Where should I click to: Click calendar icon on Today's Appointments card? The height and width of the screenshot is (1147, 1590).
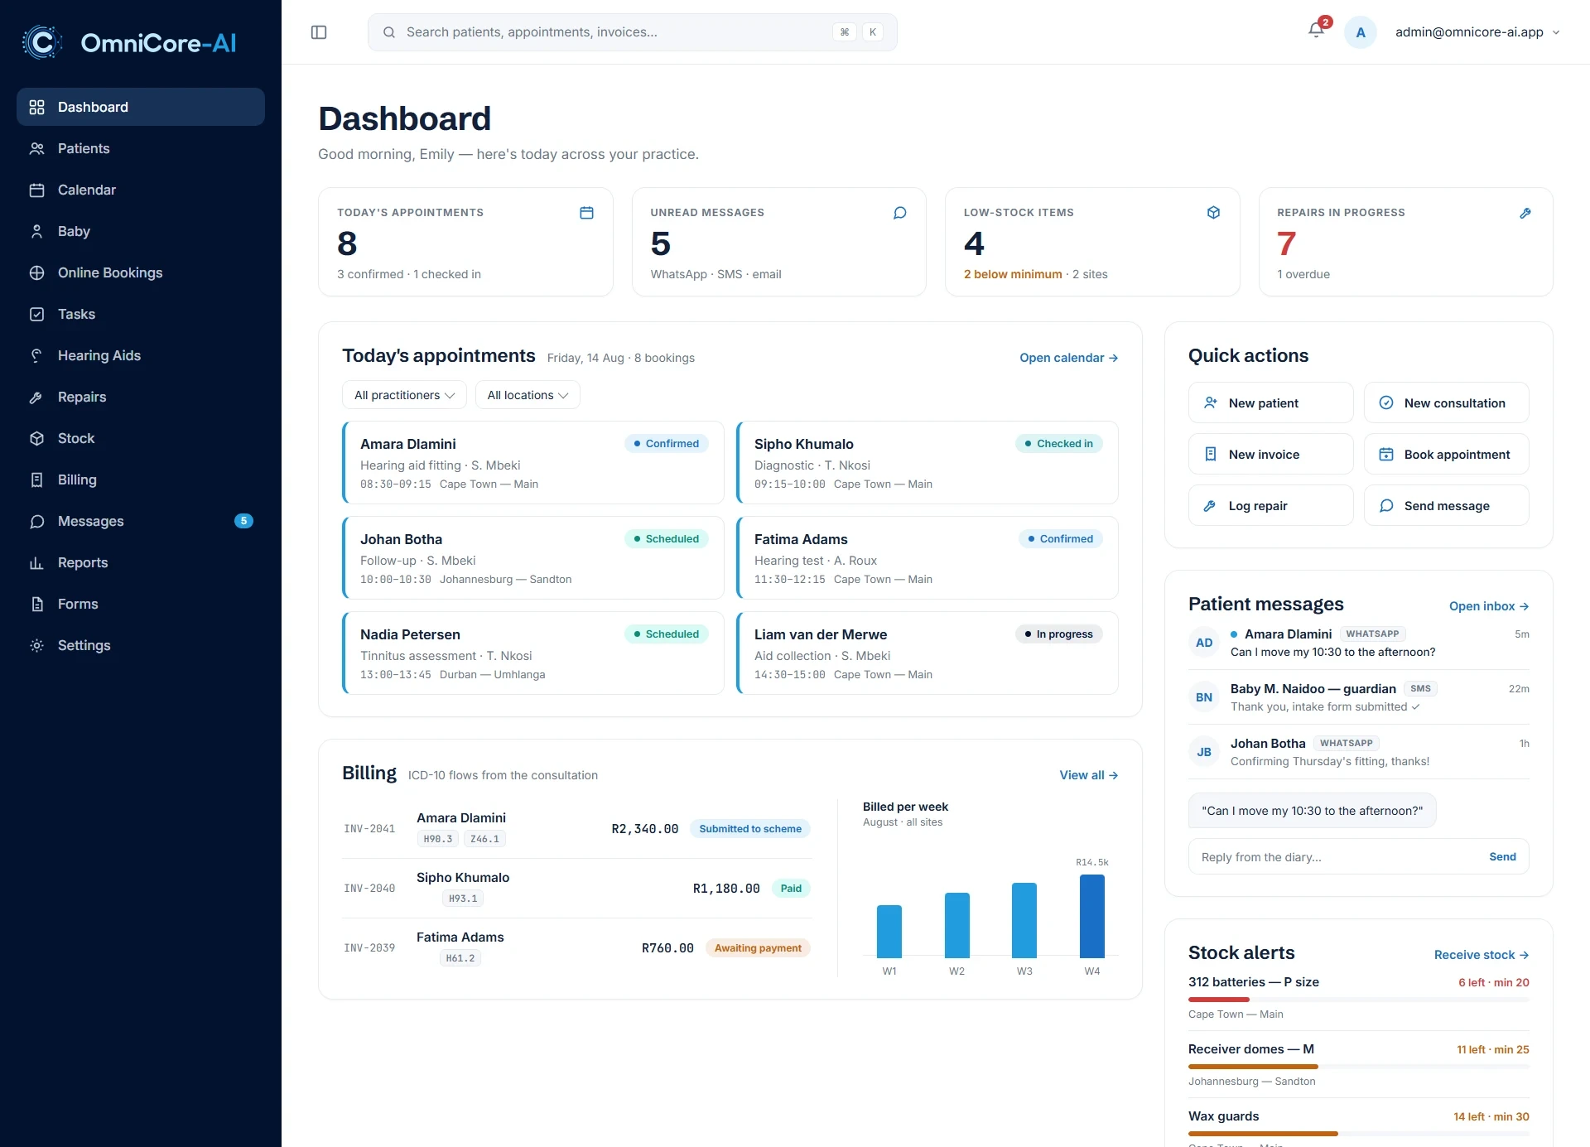587,213
